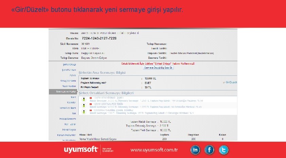Image resolution: width=286 pixels, height=158 pixels.
Task: Click the Toplam Ödenmiş Sermaye total value
Action: click(x=164, y=126)
